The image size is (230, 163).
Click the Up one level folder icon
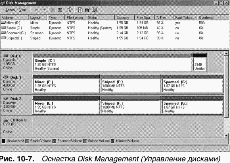[x=53, y=10]
